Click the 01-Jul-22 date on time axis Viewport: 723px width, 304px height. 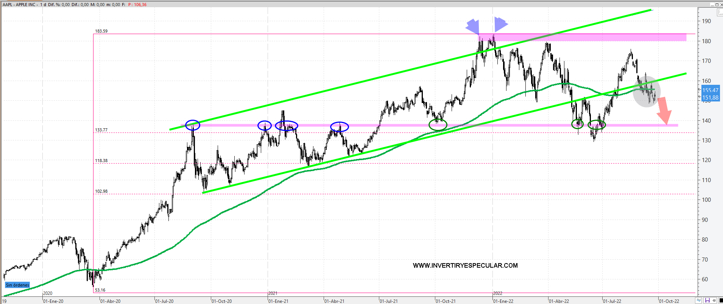point(612,301)
